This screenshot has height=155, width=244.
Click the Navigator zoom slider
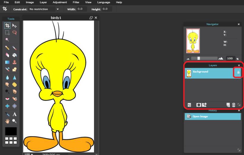[x=199, y=58]
